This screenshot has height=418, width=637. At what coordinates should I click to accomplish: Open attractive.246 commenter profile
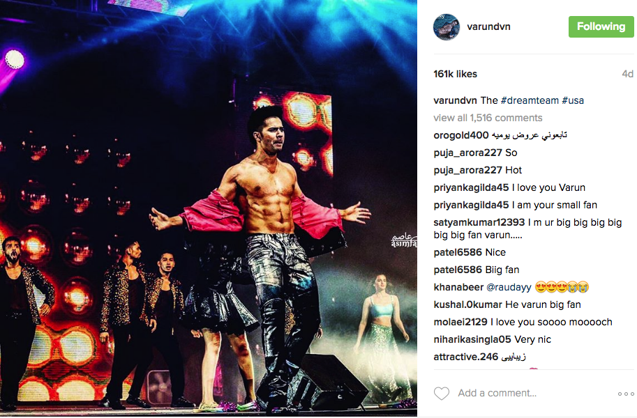click(x=465, y=357)
